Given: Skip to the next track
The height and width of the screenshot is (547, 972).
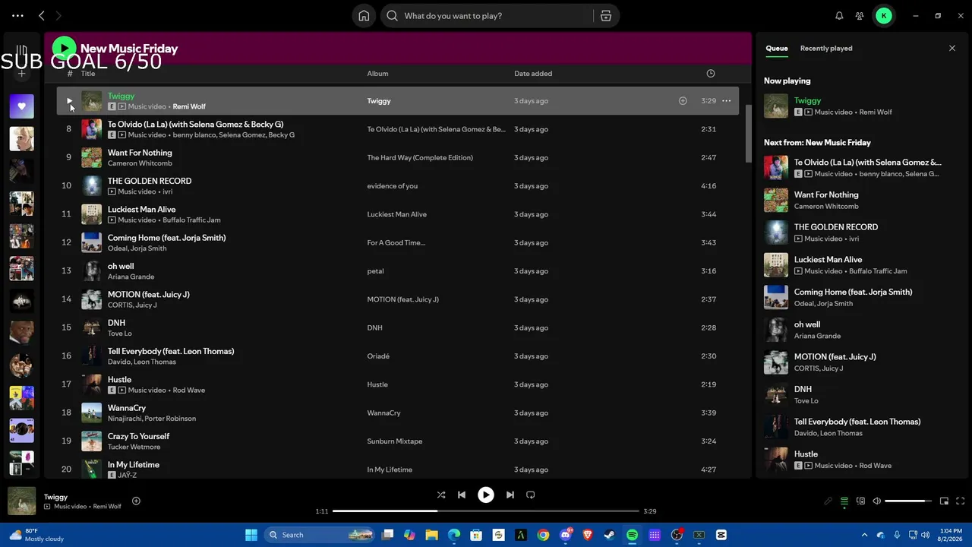Looking at the screenshot, I should click(510, 495).
